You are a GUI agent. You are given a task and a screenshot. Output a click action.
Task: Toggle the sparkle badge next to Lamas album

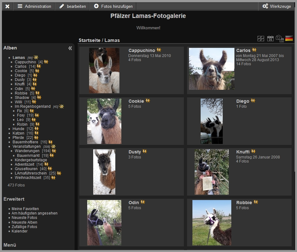[x=35, y=57]
